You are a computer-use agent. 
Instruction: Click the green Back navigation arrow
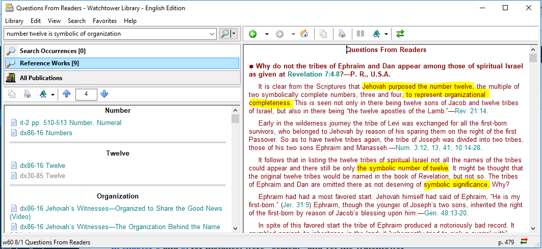point(252,34)
